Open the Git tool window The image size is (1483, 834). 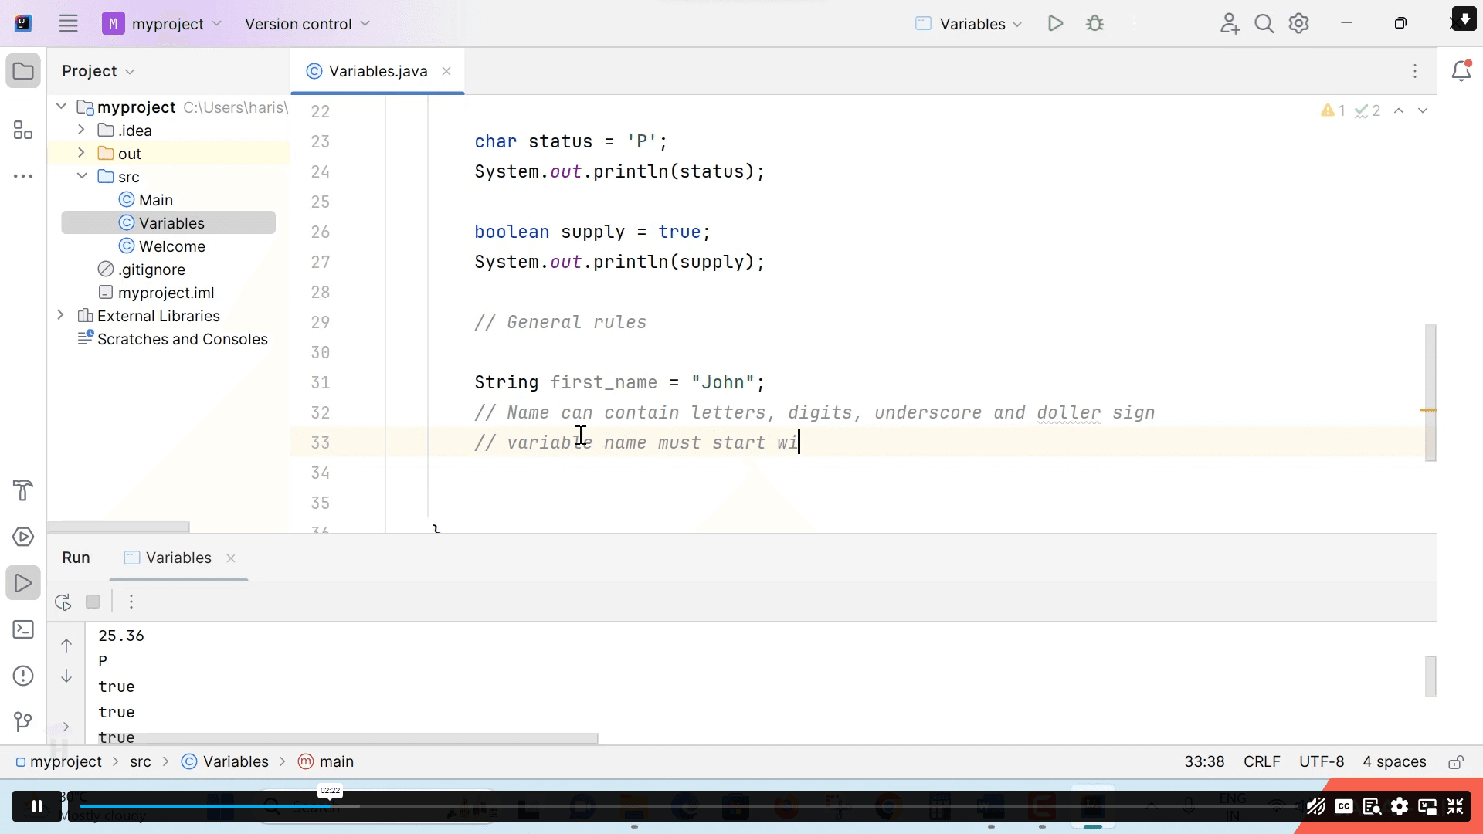point(23,723)
